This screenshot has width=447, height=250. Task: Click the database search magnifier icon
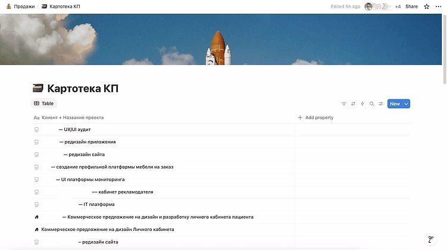372,104
